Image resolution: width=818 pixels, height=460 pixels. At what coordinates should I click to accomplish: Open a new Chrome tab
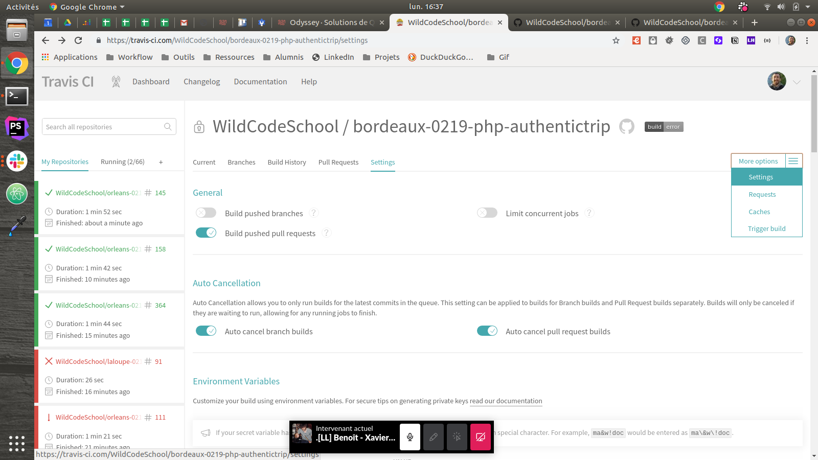pyautogui.click(x=755, y=22)
